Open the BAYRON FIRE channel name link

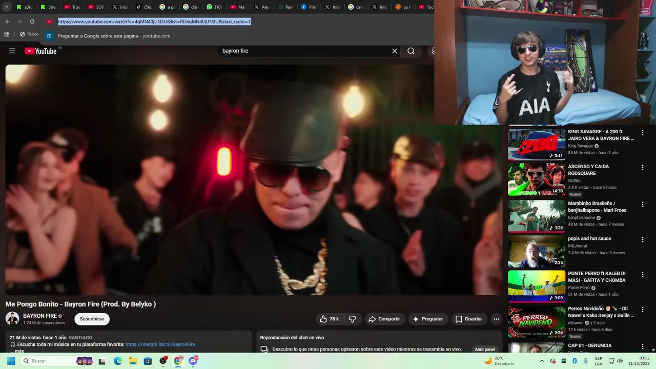(40, 316)
